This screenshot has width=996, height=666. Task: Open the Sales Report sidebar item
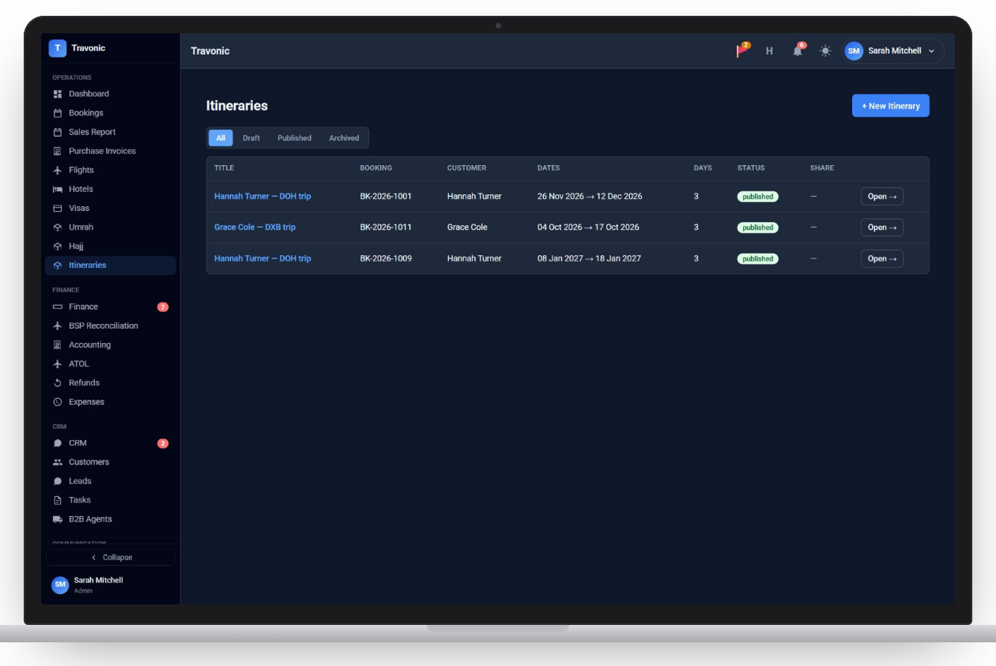tap(111, 132)
